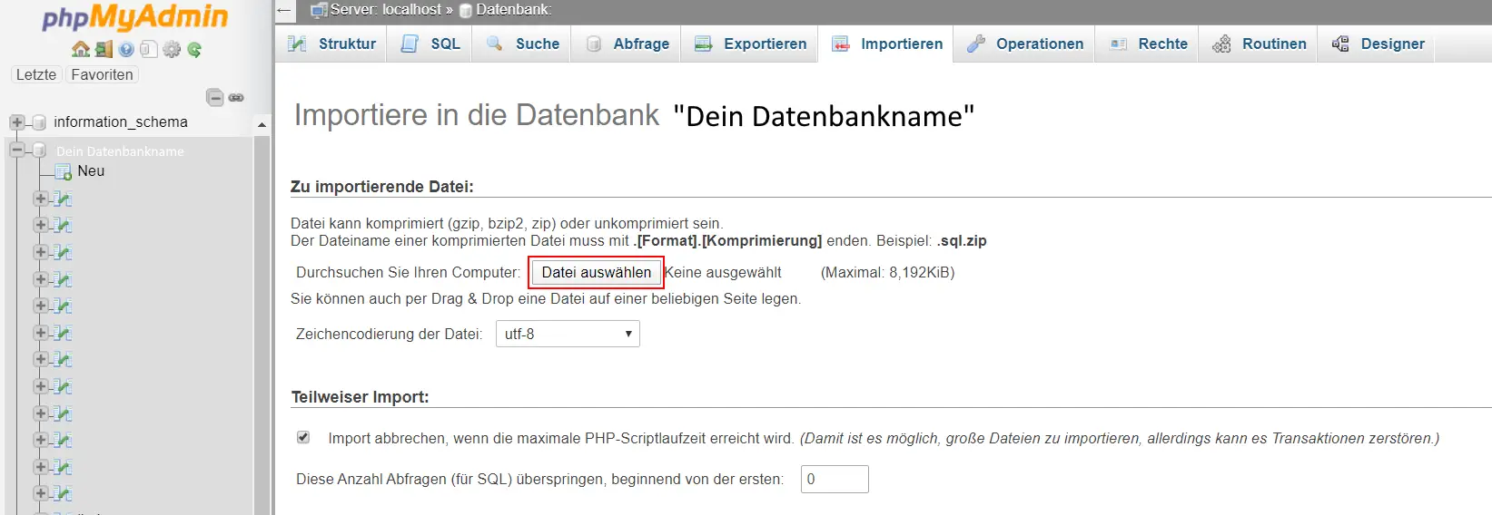Reload navigation panel with green refresh icon

pos(194,50)
